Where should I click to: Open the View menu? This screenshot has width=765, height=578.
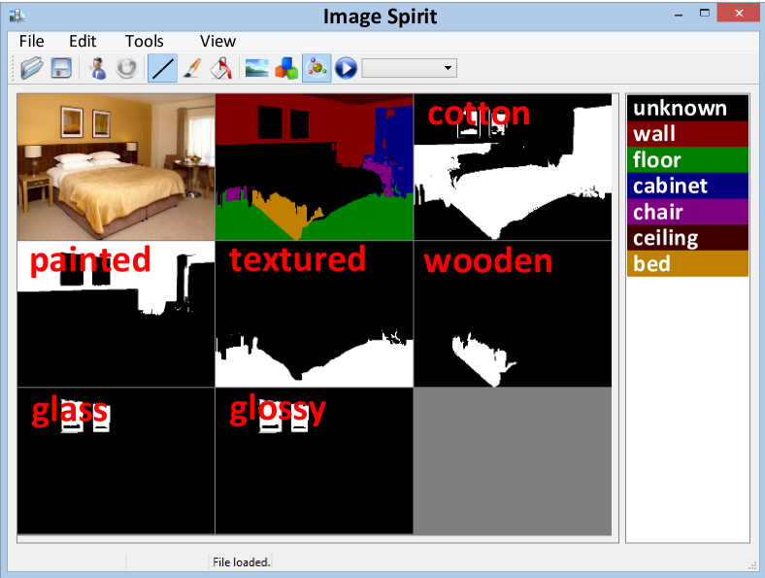217,41
